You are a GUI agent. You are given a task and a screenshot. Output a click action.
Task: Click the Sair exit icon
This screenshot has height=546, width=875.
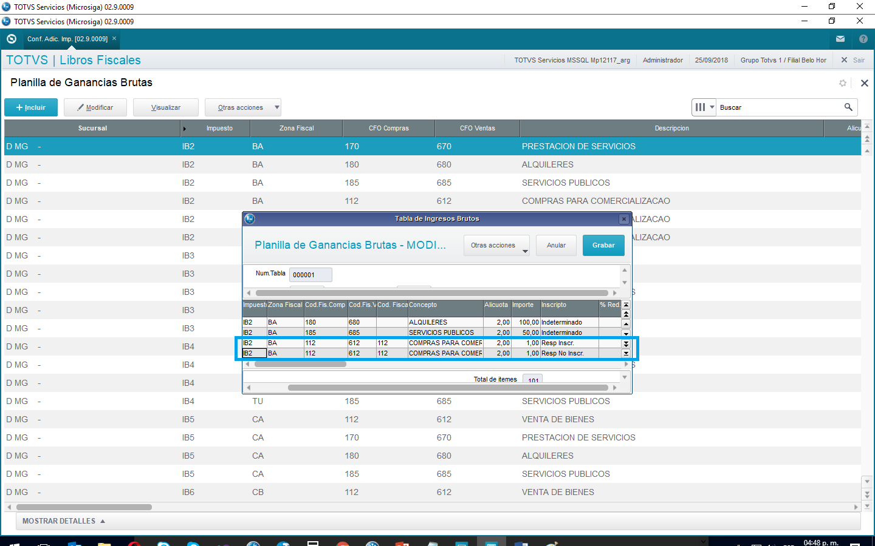point(844,60)
